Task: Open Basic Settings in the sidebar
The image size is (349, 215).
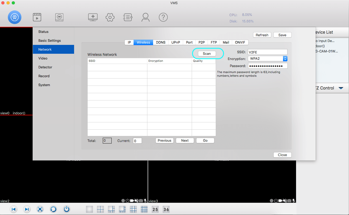Action: coord(53,40)
